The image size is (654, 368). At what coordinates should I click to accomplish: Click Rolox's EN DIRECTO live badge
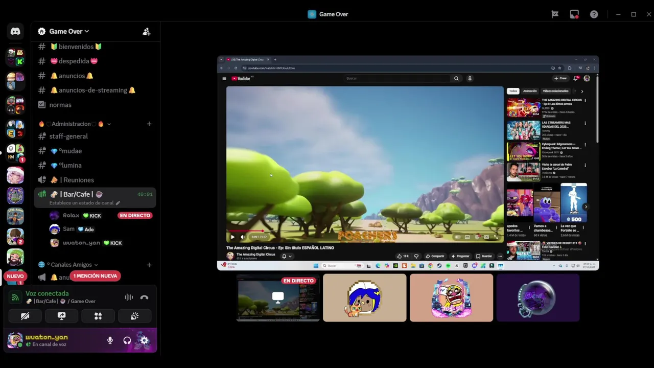coord(135,216)
